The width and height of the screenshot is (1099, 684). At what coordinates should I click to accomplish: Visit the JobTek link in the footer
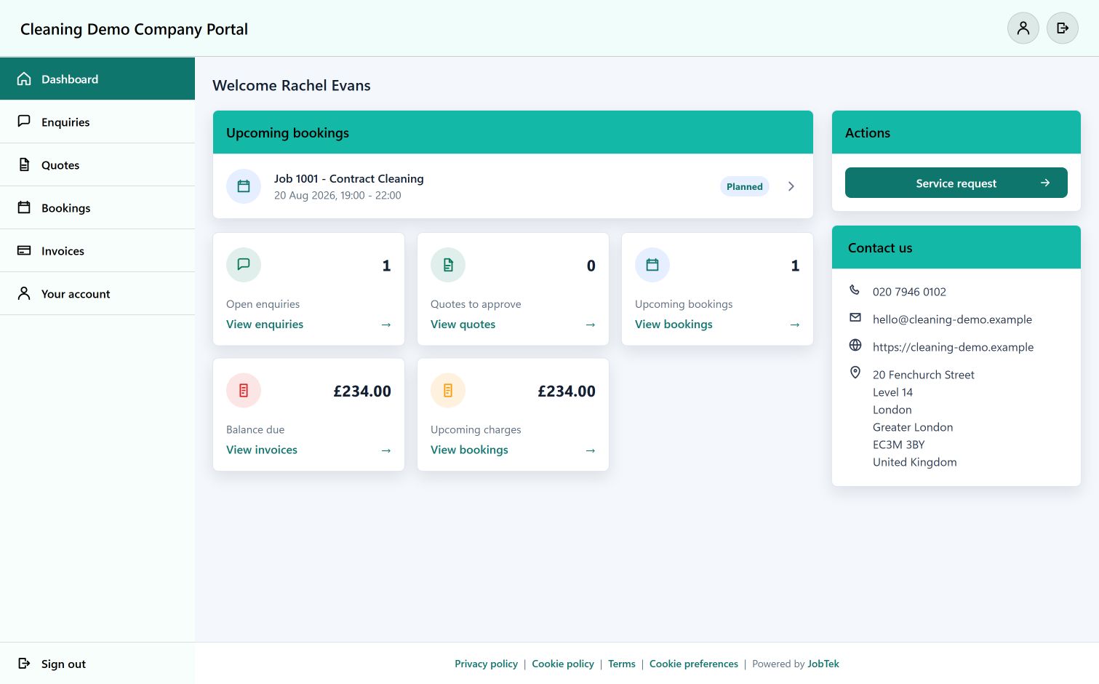[x=823, y=664]
